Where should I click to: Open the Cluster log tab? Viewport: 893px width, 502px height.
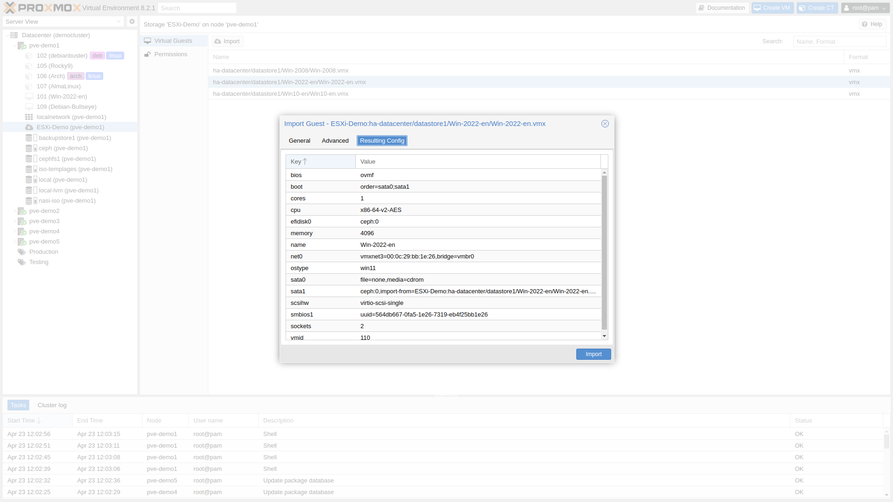52,405
